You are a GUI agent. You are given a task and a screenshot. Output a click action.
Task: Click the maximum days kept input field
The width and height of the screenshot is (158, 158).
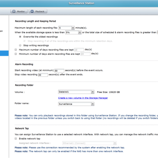[79, 50]
